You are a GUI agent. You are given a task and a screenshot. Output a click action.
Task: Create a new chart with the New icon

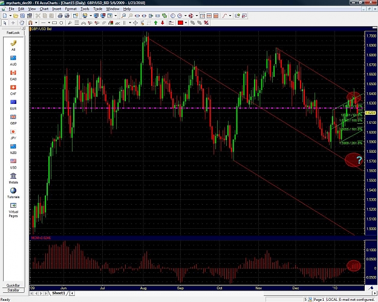pos(5,16)
